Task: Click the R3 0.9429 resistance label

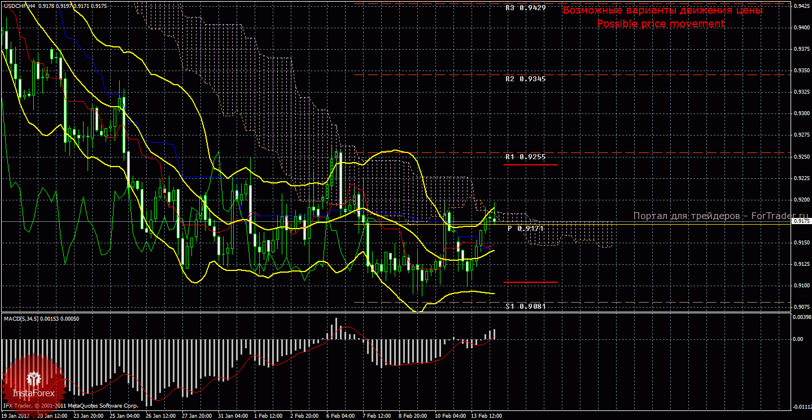Action: (x=525, y=8)
